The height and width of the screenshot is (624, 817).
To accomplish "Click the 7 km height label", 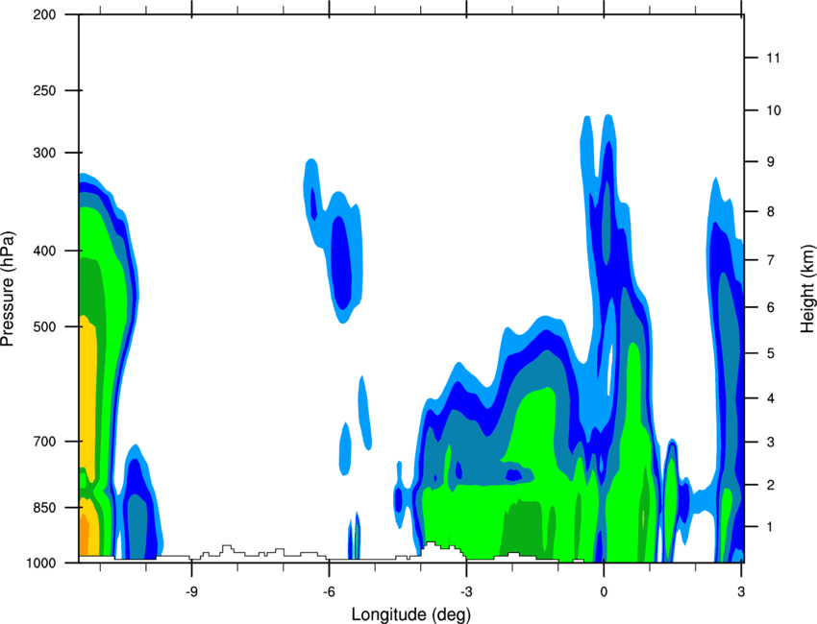I will (771, 260).
